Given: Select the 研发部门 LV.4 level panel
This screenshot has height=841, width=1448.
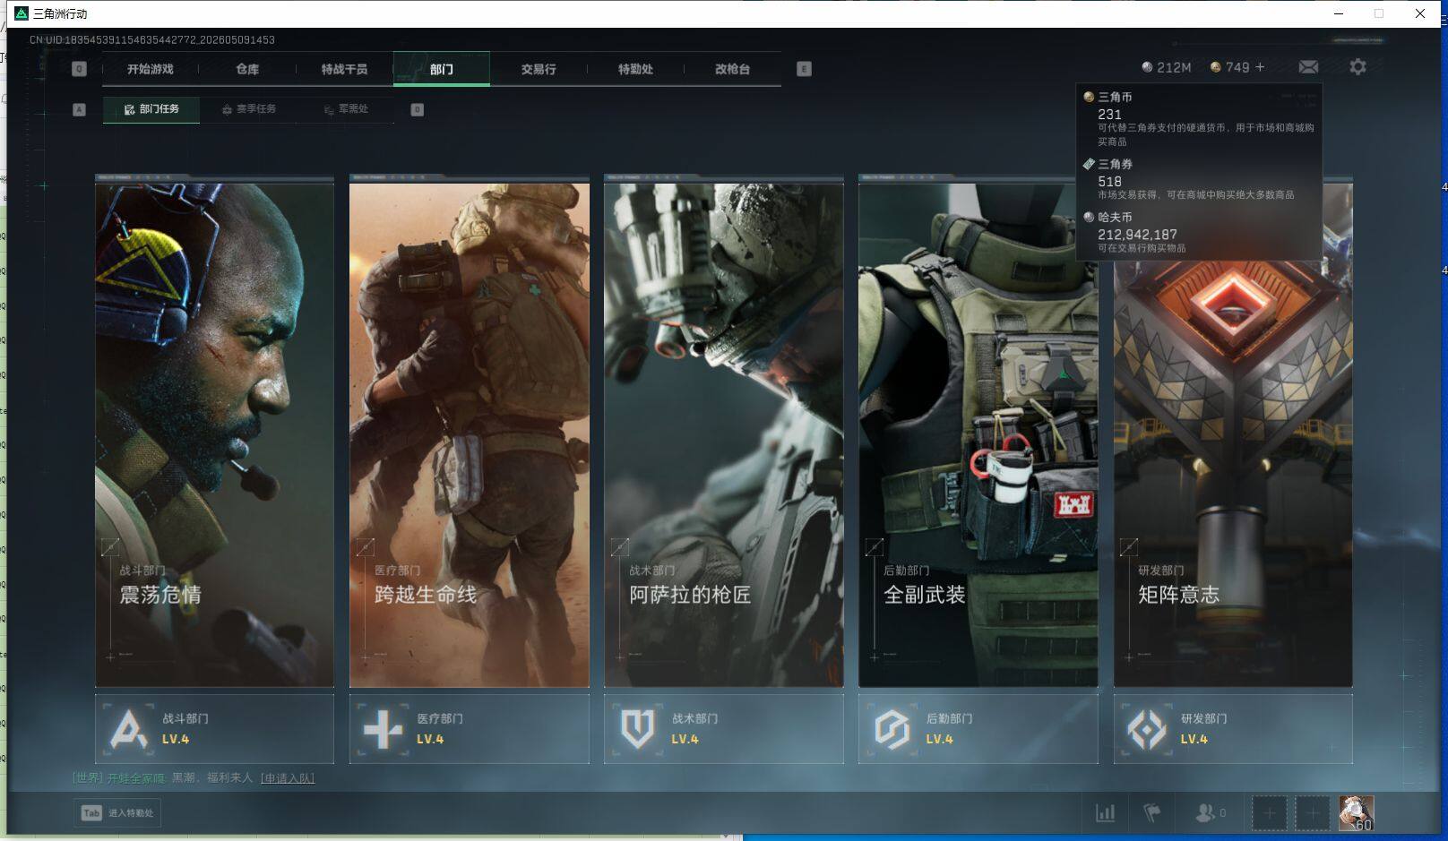Looking at the screenshot, I should coord(1232,729).
